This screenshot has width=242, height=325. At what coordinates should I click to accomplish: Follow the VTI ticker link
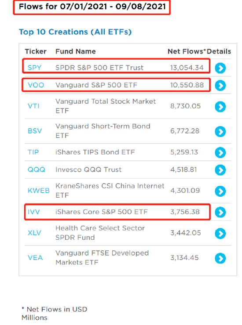[33, 106]
